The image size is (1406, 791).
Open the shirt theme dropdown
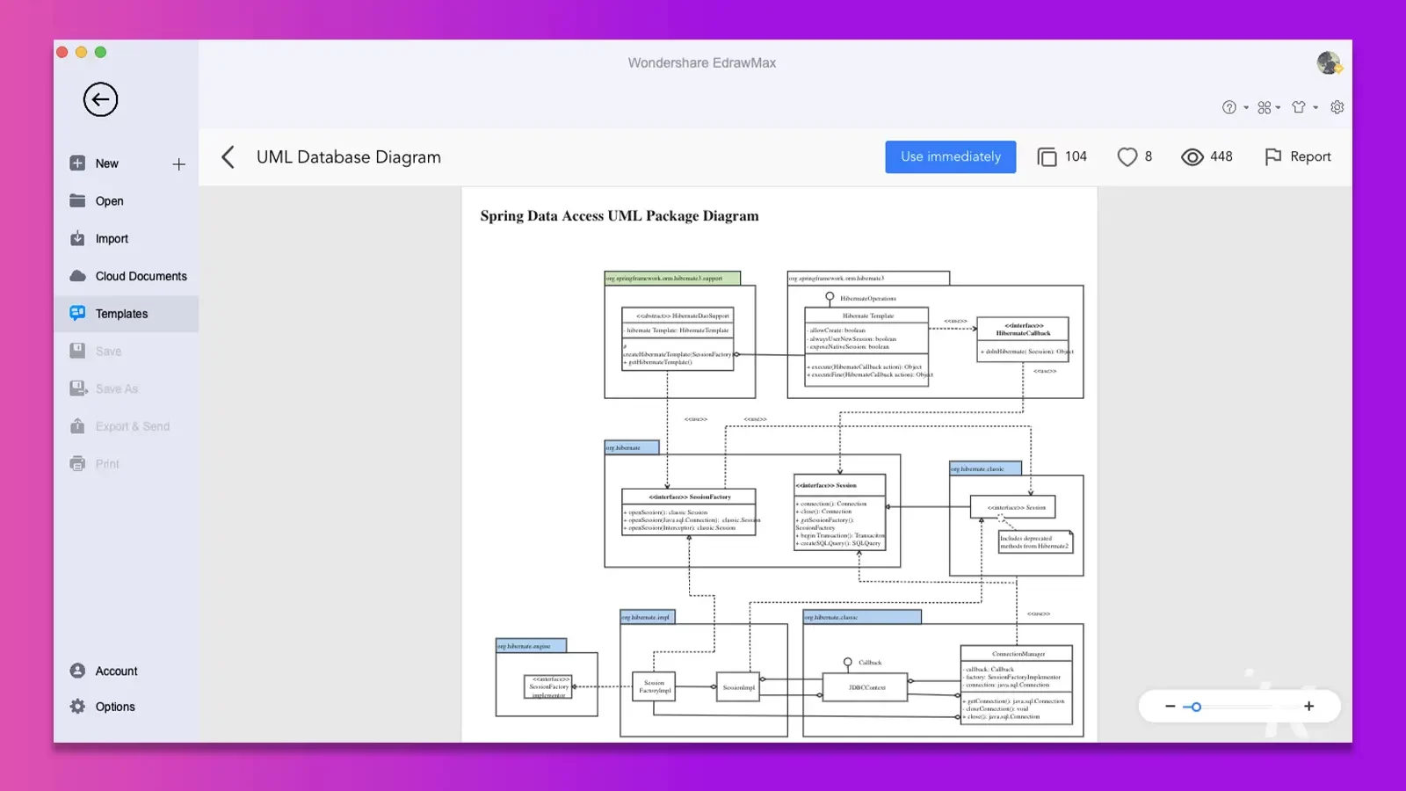click(1304, 107)
